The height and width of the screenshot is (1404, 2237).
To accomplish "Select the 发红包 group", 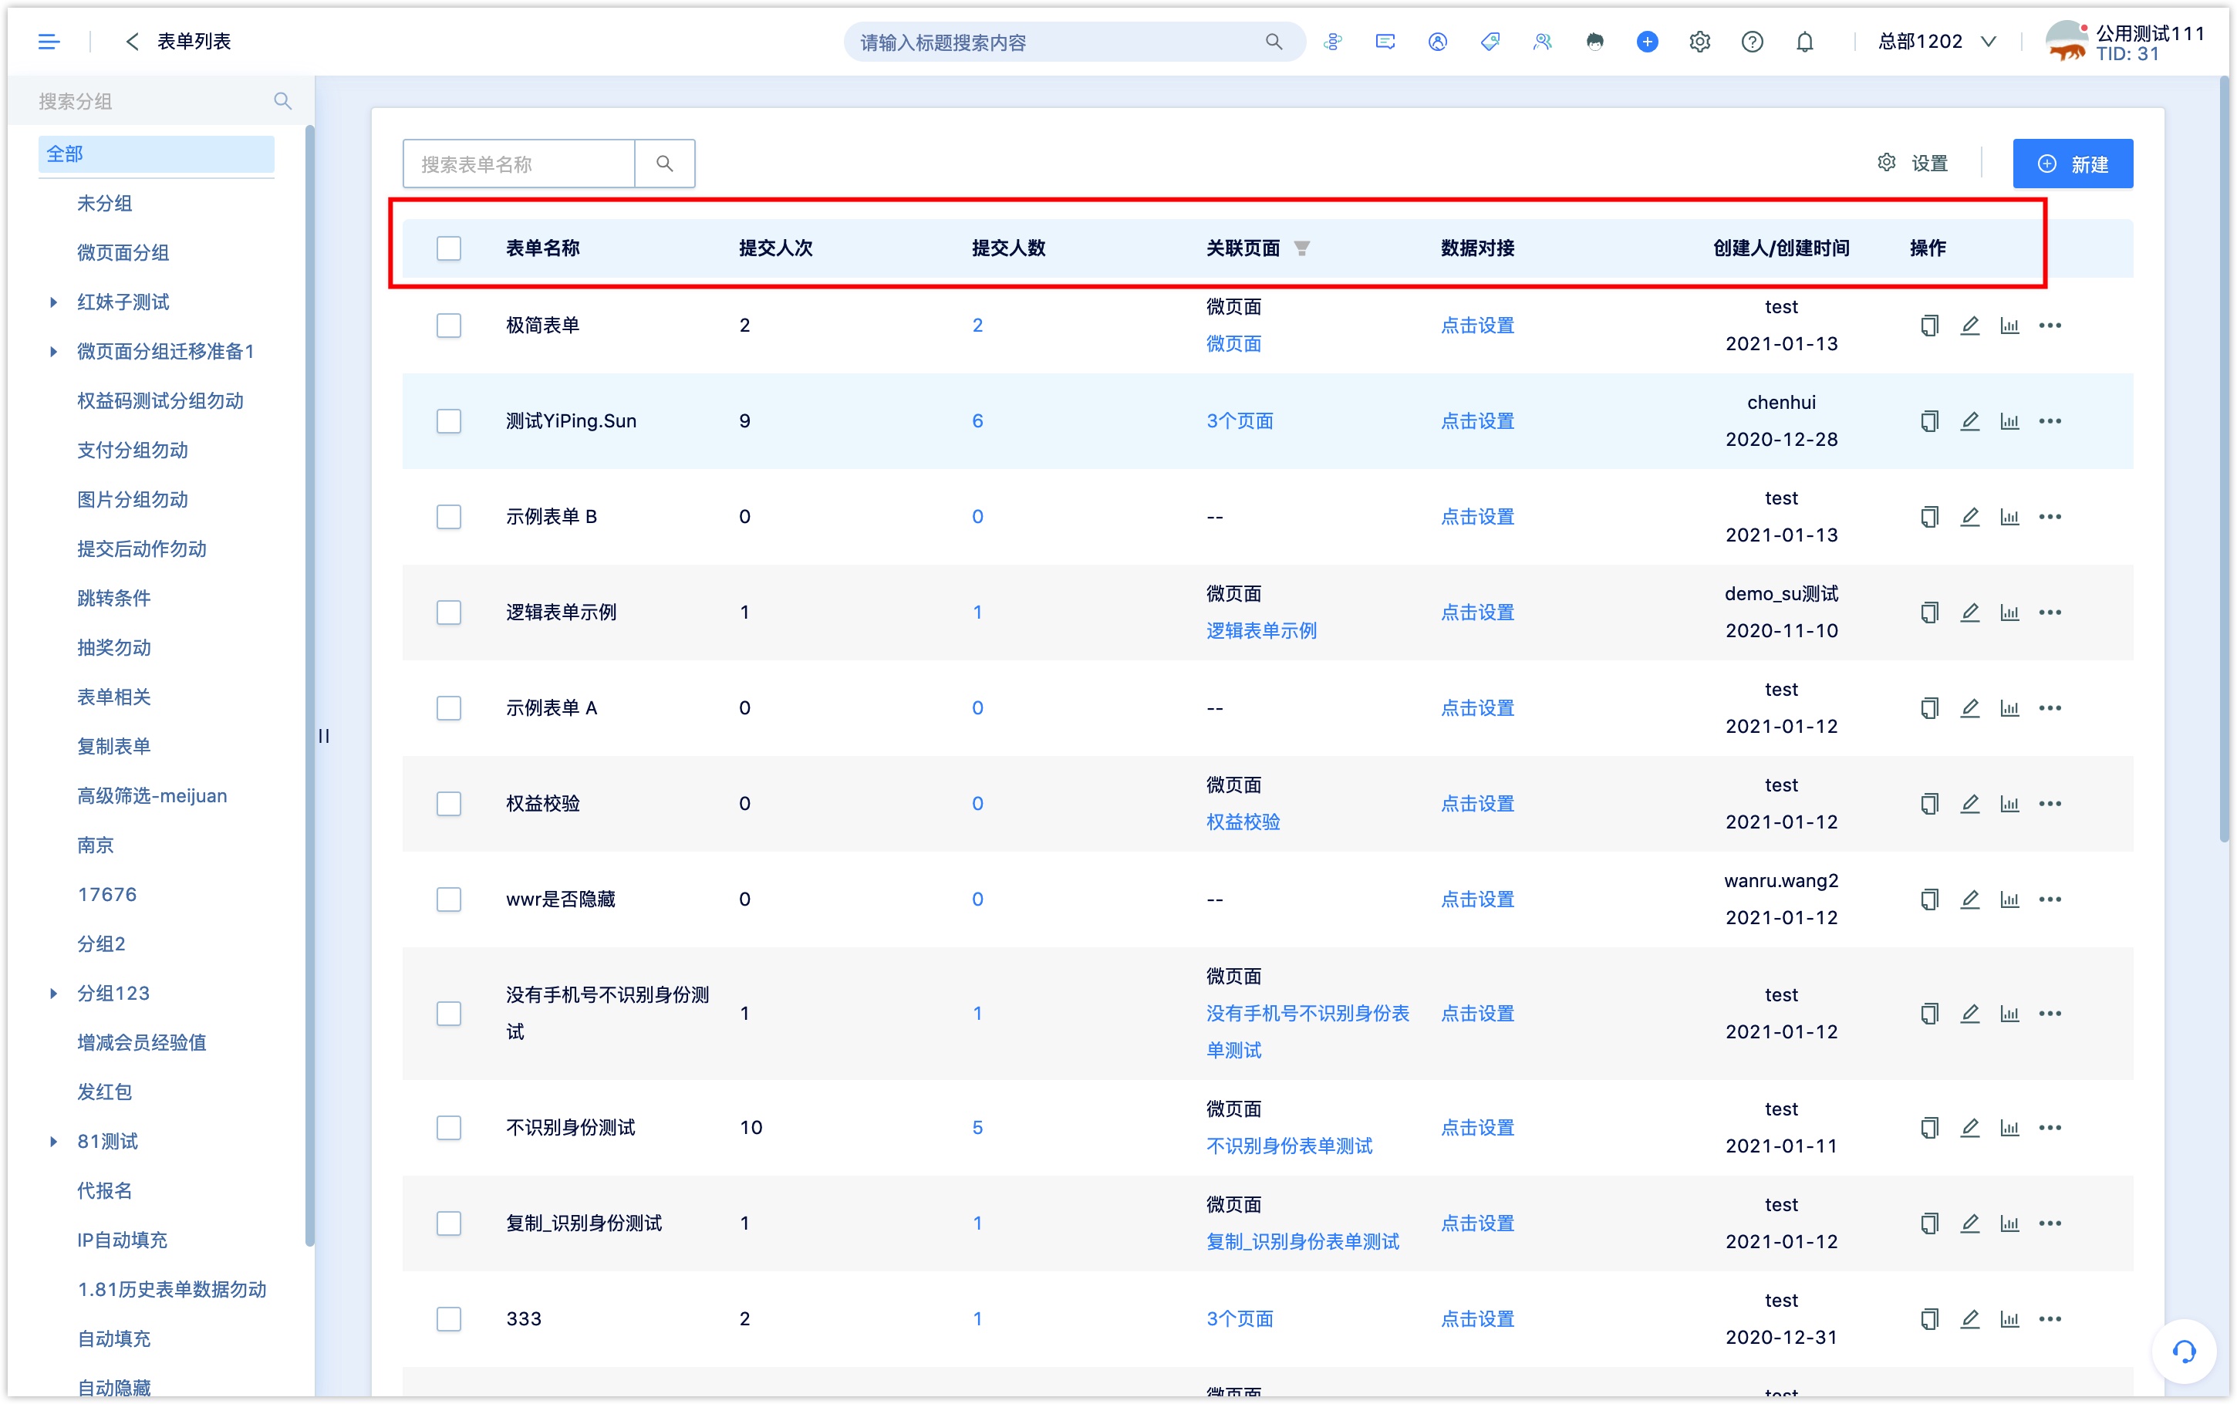I will pos(104,1091).
